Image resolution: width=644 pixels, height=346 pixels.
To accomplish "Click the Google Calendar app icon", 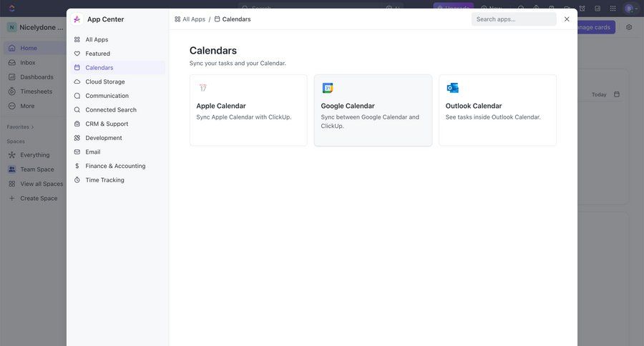I will point(328,88).
